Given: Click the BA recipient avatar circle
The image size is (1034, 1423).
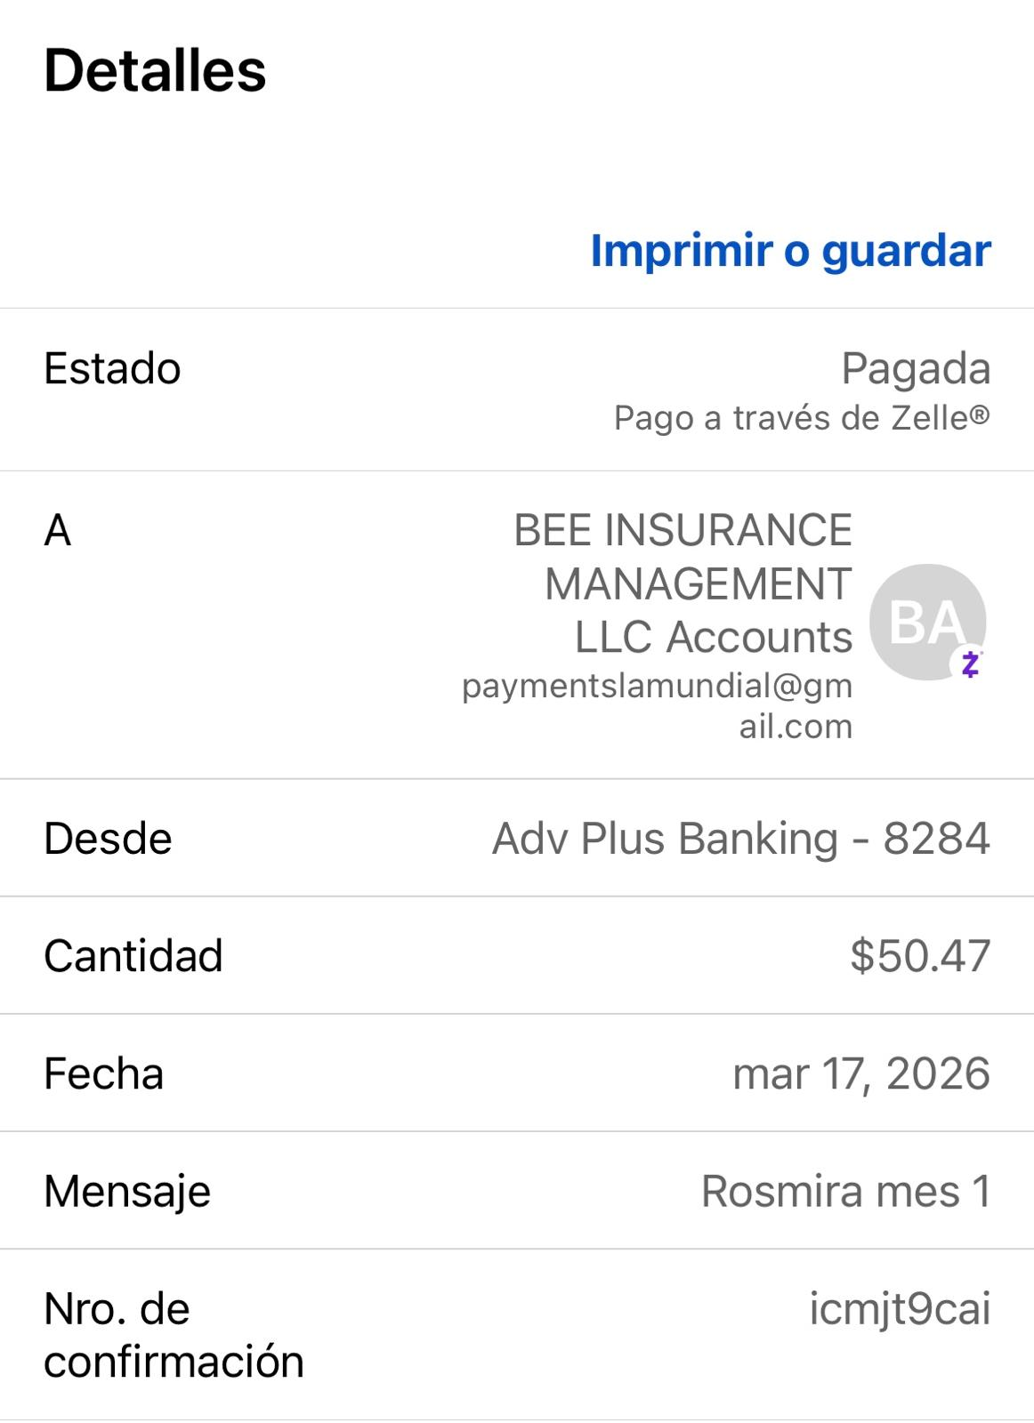Looking at the screenshot, I should click(925, 621).
